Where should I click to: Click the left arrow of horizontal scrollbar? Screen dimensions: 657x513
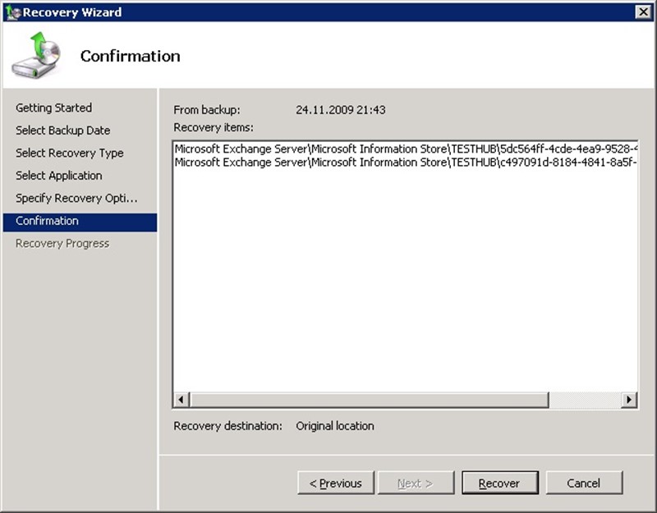(x=181, y=400)
